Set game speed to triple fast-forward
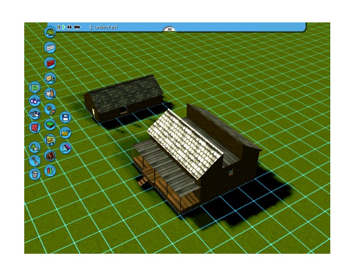This screenshot has height=269, width=359. [77, 27]
